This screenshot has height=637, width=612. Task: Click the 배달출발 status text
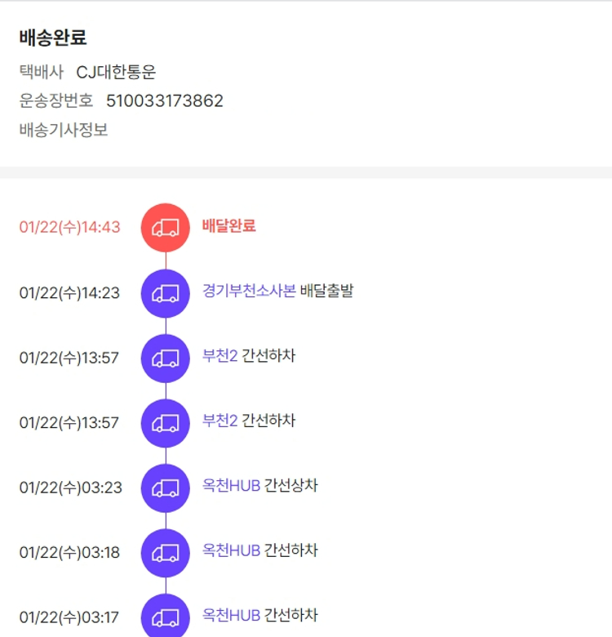[326, 291]
